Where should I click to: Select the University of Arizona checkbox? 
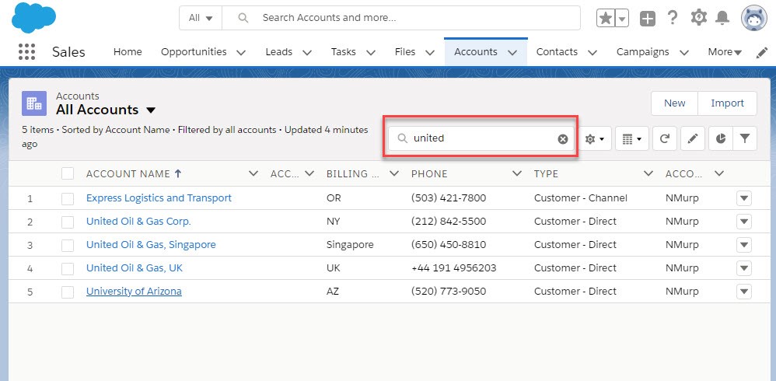(68, 292)
